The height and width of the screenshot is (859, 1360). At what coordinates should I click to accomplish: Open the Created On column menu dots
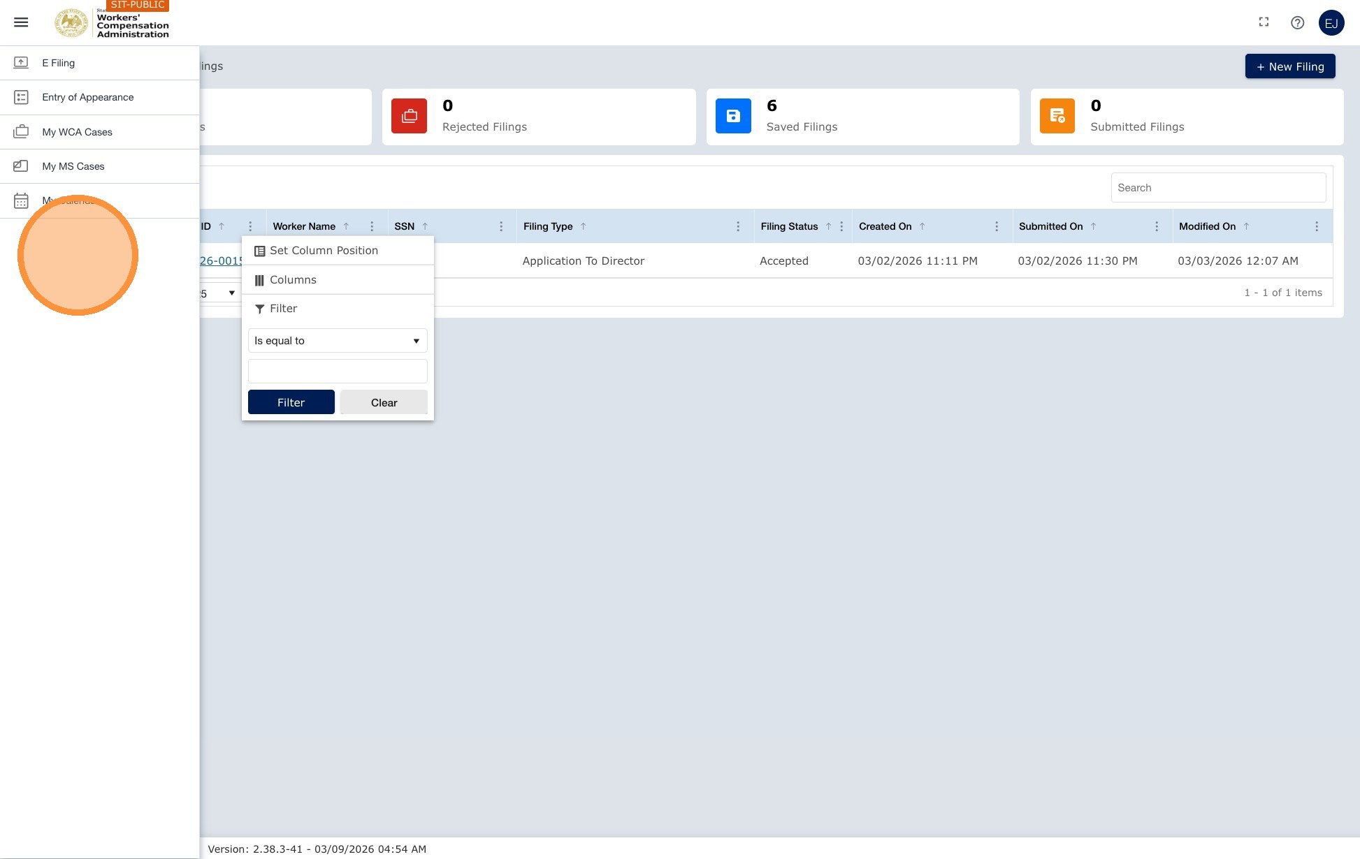[997, 226]
